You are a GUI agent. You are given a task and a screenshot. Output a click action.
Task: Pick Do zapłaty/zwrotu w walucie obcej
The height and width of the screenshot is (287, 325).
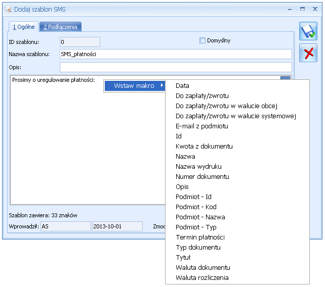coord(237,106)
